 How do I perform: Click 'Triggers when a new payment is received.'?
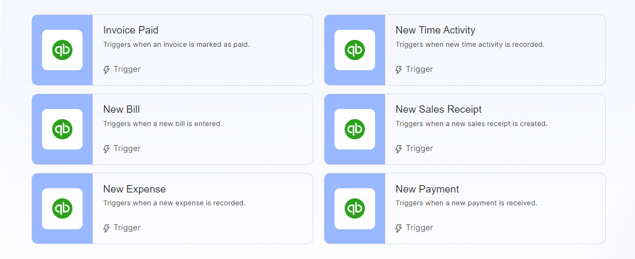[x=467, y=203]
